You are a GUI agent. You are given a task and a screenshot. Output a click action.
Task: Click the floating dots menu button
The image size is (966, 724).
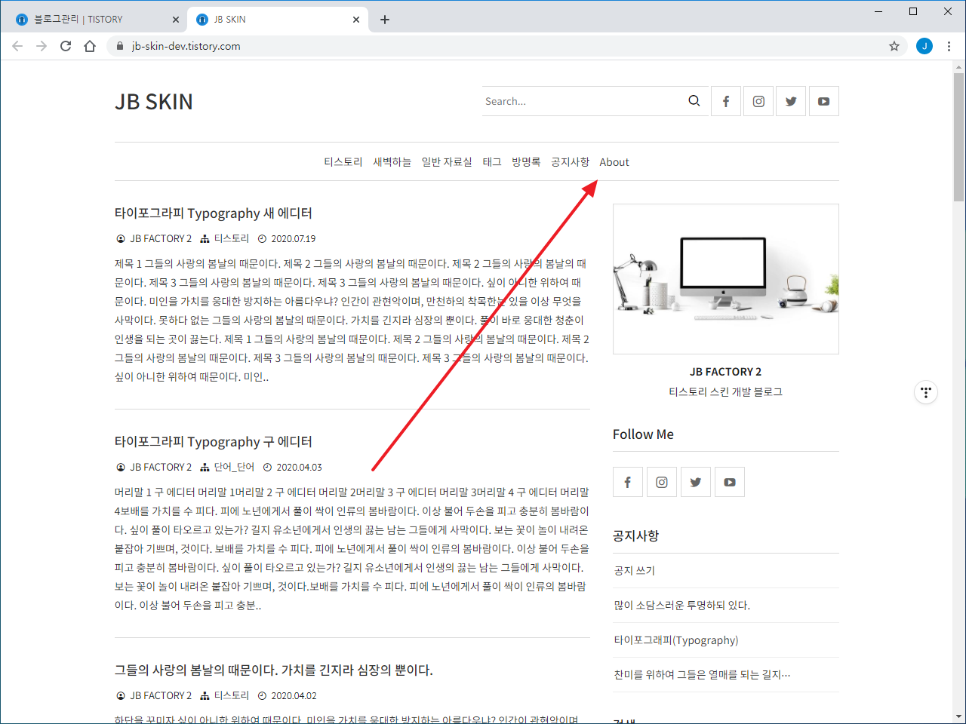coord(926,392)
